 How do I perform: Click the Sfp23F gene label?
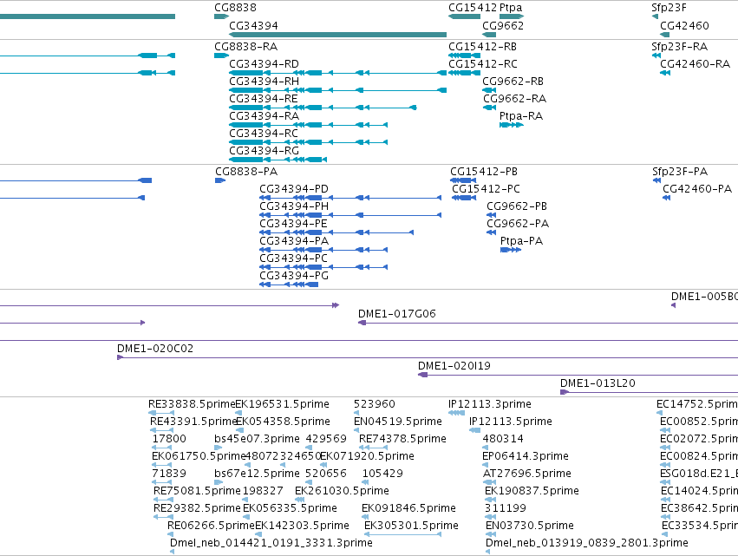[669, 8]
